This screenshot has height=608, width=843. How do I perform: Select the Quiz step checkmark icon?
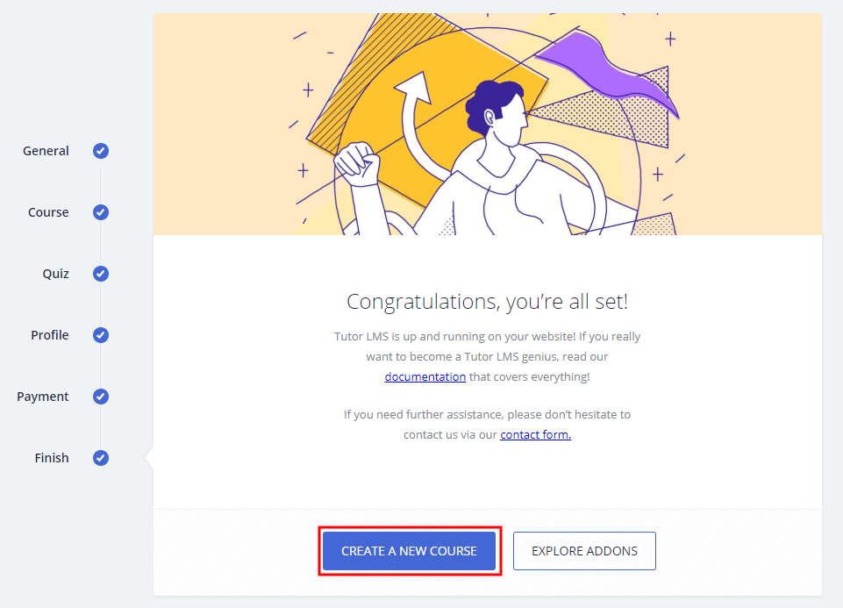[101, 274]
